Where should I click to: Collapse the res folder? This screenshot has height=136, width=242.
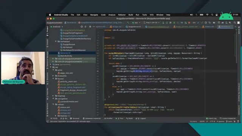tap(50, 67)
